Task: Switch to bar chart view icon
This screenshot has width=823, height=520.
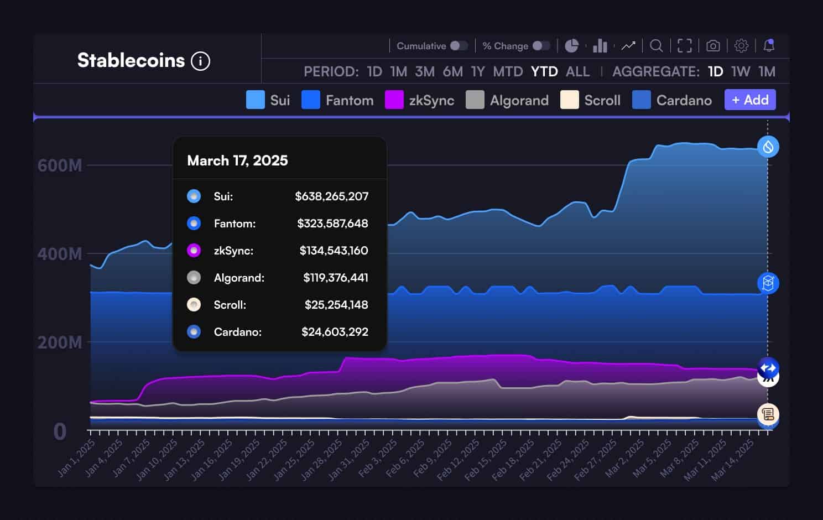Action: click(x=600, y=45)
